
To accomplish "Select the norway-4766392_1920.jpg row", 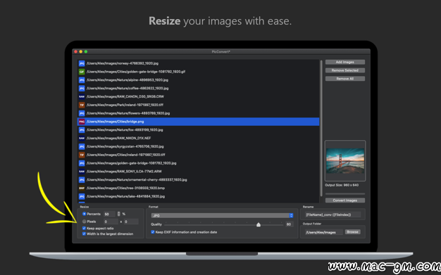I will (199, 63).
